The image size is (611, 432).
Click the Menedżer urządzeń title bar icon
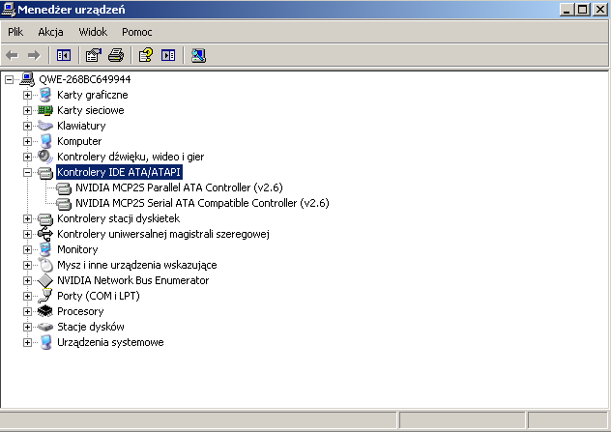click(x=8, y=9)
